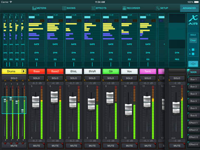Screen dimensions: 200x150
Task: Tap the X AIR logo
Action: coord(193,20)
